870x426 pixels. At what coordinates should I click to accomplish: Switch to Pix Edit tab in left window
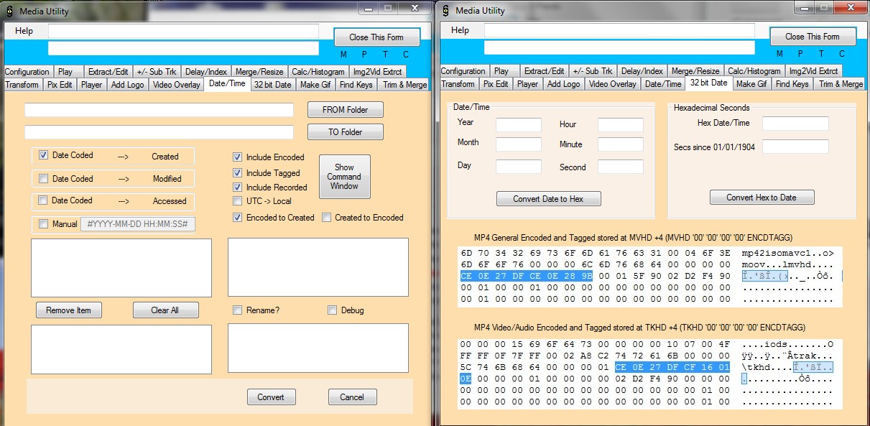[x=60, y=85]
